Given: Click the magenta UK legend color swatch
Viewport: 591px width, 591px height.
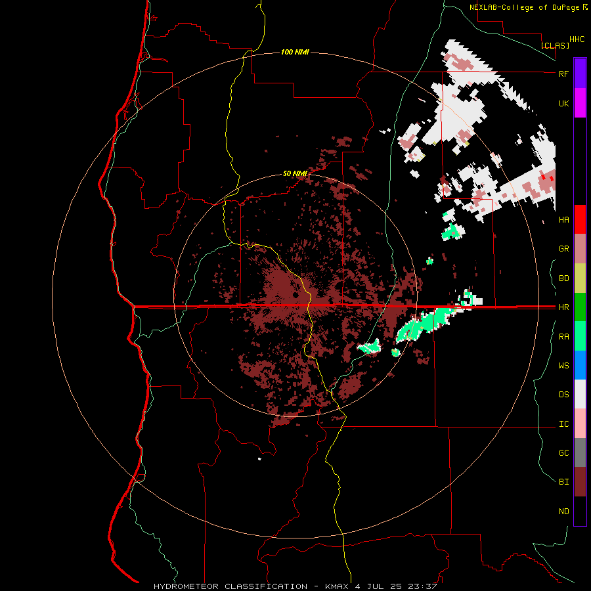Looking at the screenshot, I should click(580, 103).
